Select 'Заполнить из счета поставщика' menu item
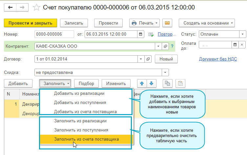The width and height of the screenshot is (247, 155). 86,139
